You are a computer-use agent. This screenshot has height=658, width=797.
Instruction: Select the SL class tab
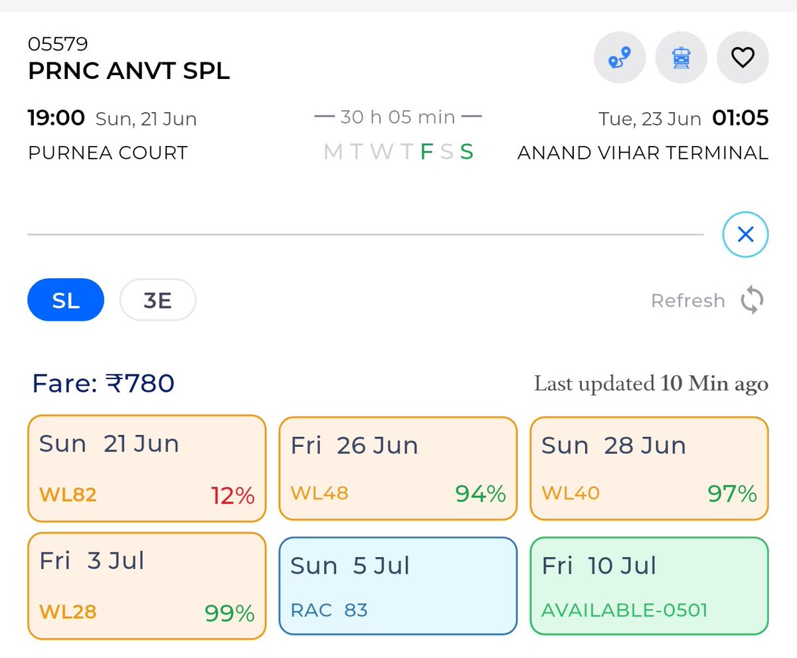click(x=66, y=300)
